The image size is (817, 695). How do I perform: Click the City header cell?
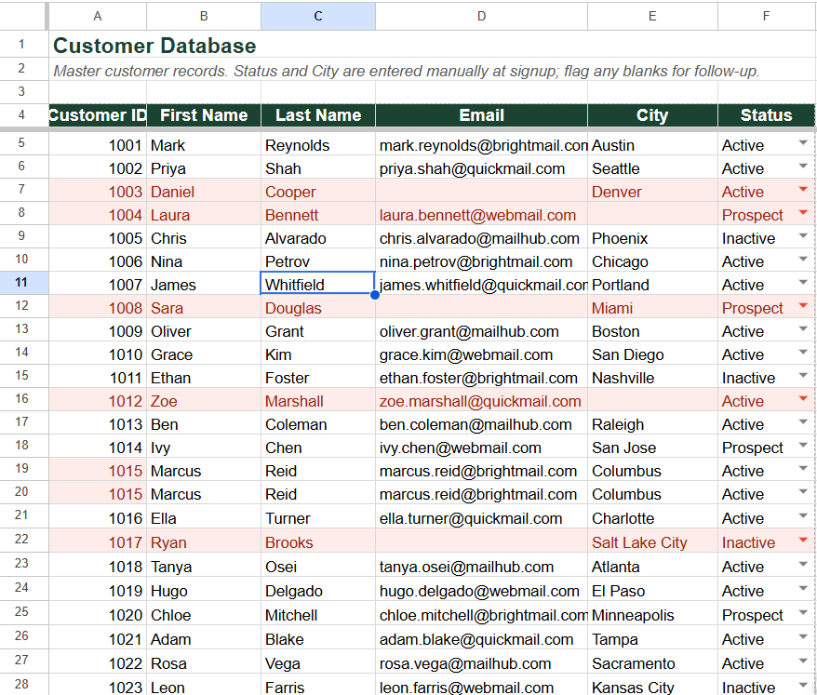pos(652,115)
